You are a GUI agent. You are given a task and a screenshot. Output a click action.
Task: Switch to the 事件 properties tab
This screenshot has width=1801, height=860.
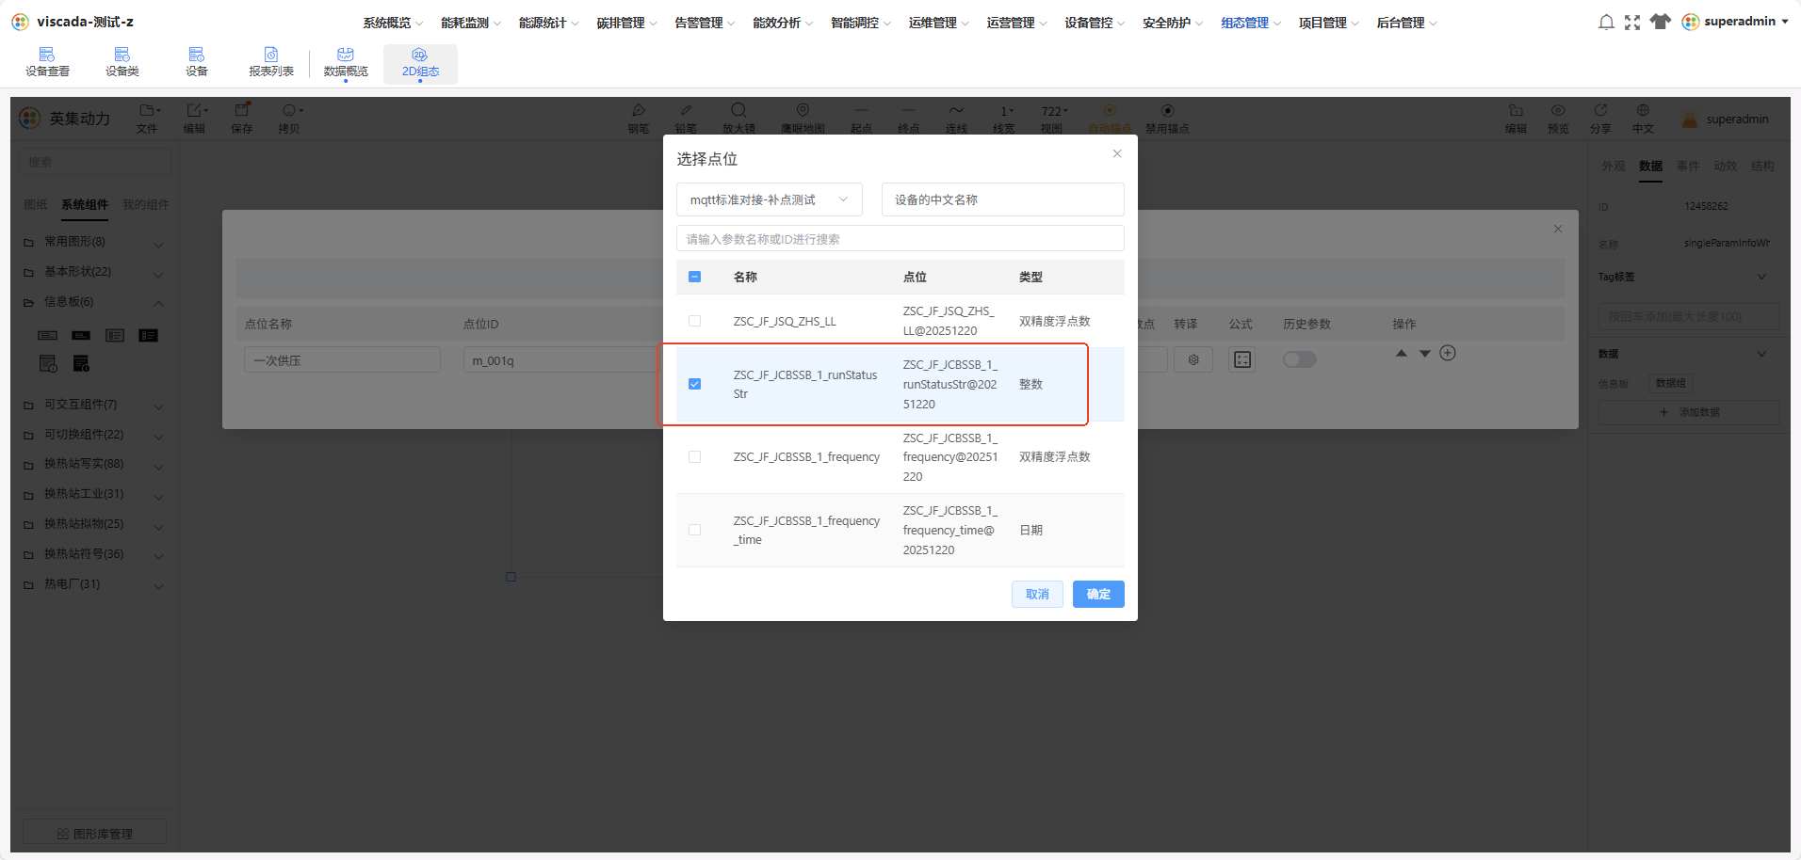pyautogui.click(x=1688, y=166)
